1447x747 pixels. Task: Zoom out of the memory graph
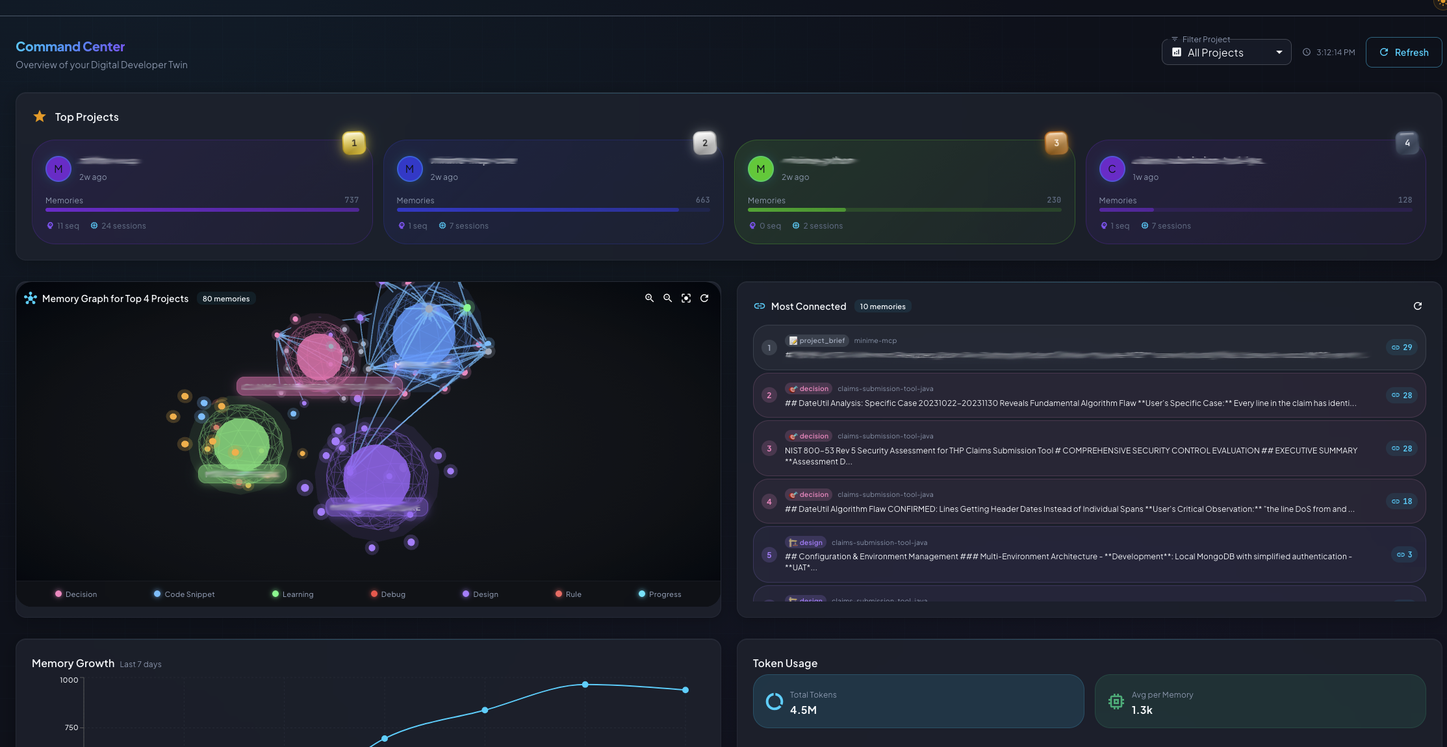pos(667,298)
